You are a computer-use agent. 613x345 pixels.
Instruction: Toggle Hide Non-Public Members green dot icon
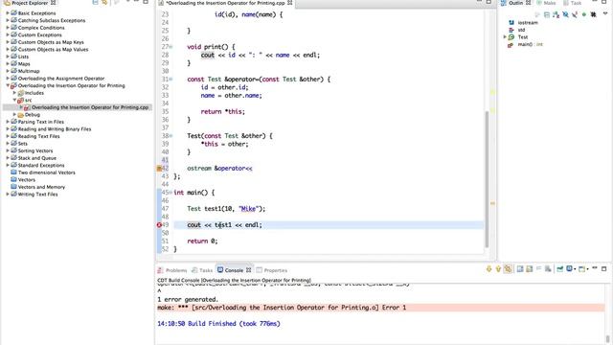click(584, 15)
